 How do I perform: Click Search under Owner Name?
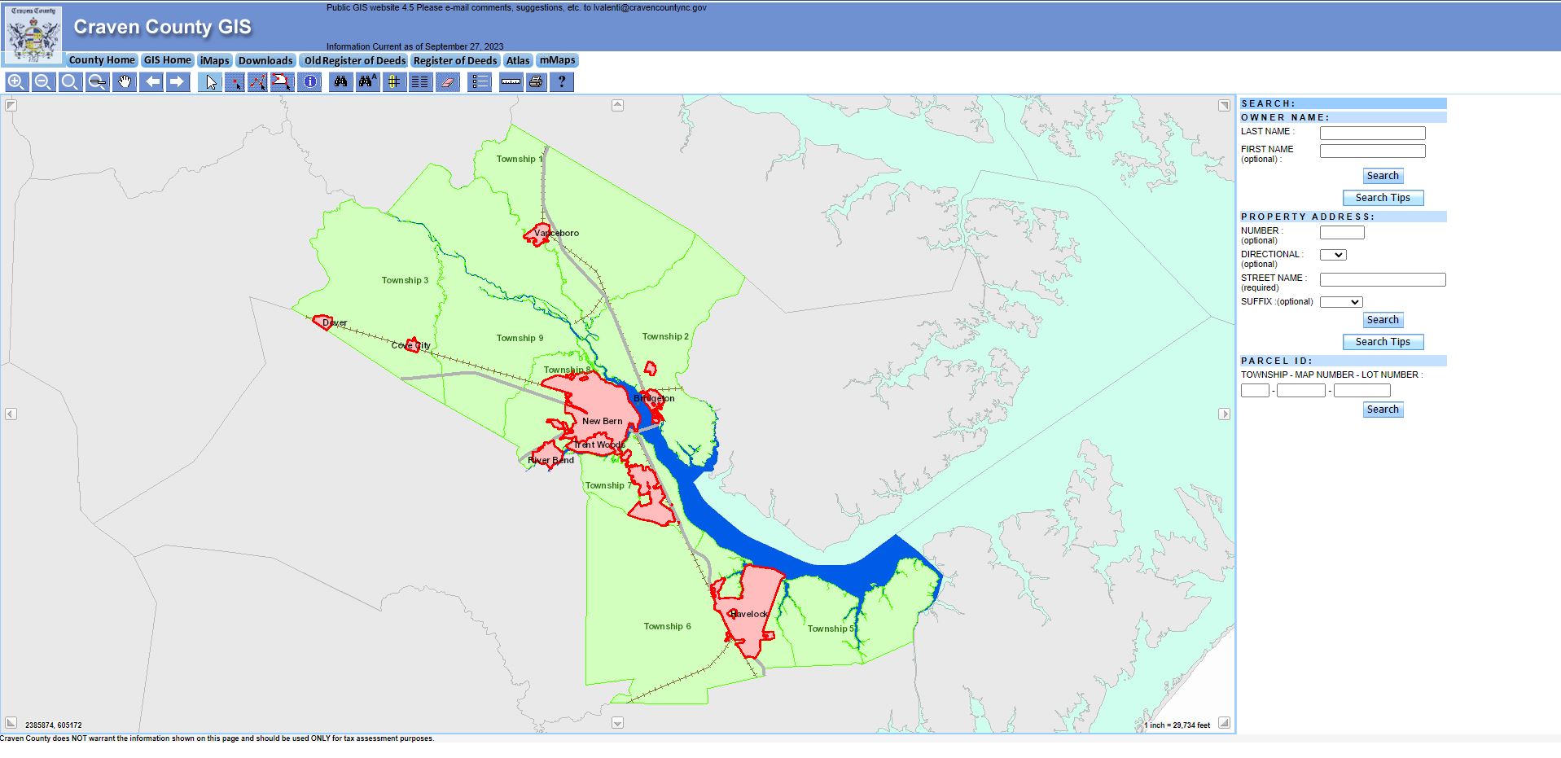(x=1382, y=175)
